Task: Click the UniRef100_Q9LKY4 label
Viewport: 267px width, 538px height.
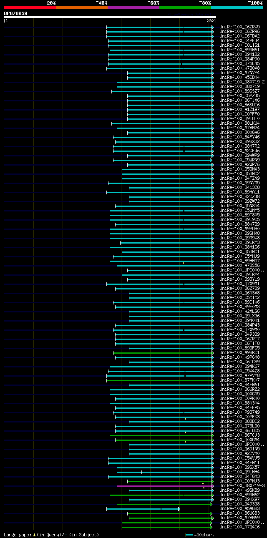Action: click(239, 274)
